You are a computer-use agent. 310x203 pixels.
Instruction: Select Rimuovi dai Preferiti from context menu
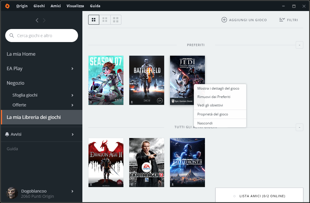[214, 97]
